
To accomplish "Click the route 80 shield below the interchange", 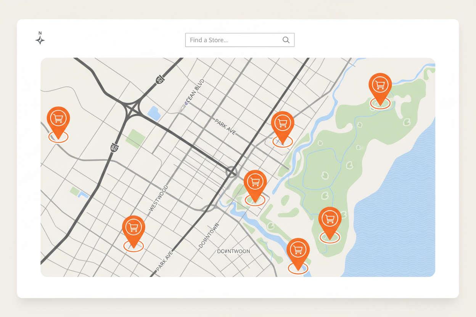I will [x=114, y=148].
